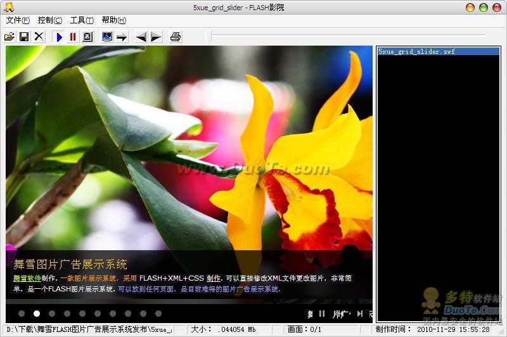Select the sixth slide dot
The image size is (507, 337).
click(98, 314)
